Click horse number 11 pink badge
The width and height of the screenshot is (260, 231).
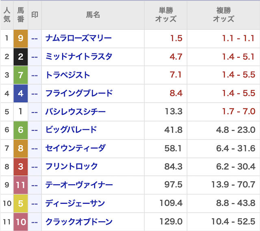click(21, 185)
